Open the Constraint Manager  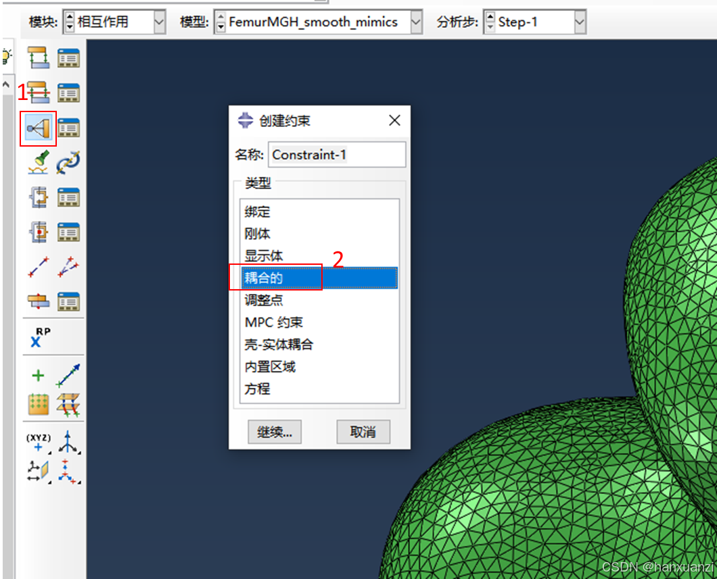click(68, 128)
